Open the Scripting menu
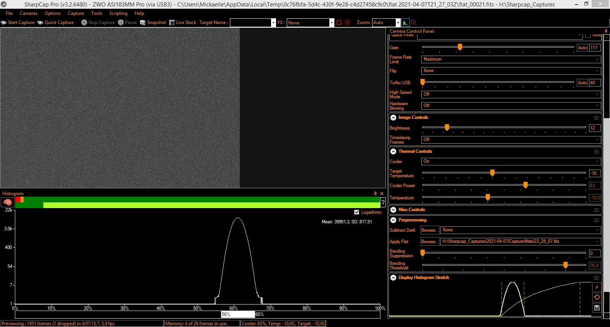The width and height of the screenshot is (610, 327). [x=118, y=13]
